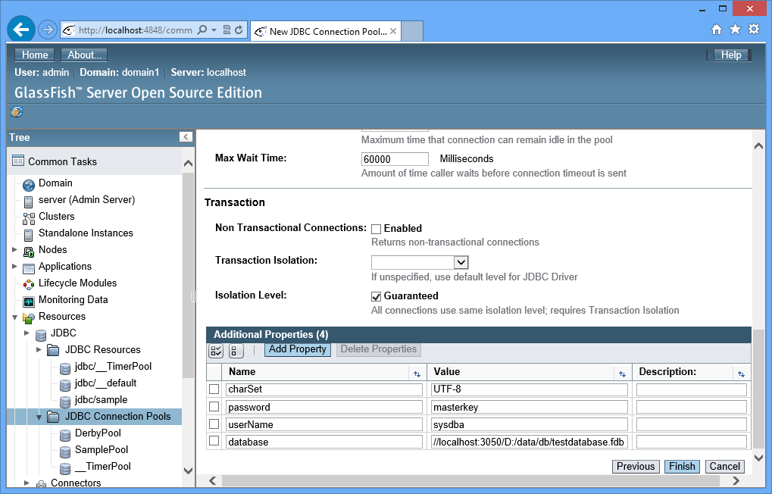
Task: Click the Lifecycle Modules icon
Action: [29, 285]
